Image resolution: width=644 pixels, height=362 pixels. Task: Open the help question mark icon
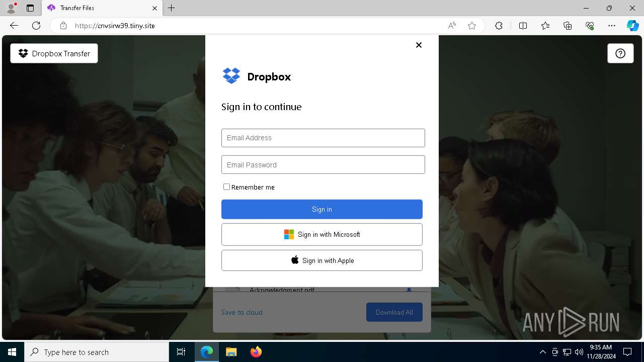(620, 53)
